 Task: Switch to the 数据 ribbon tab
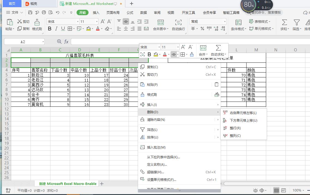click(x=144, y=12)
